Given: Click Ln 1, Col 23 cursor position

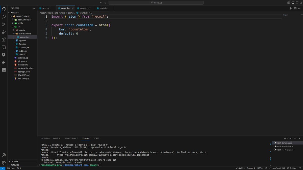Looking at the screenshot, I should point(239,168).
